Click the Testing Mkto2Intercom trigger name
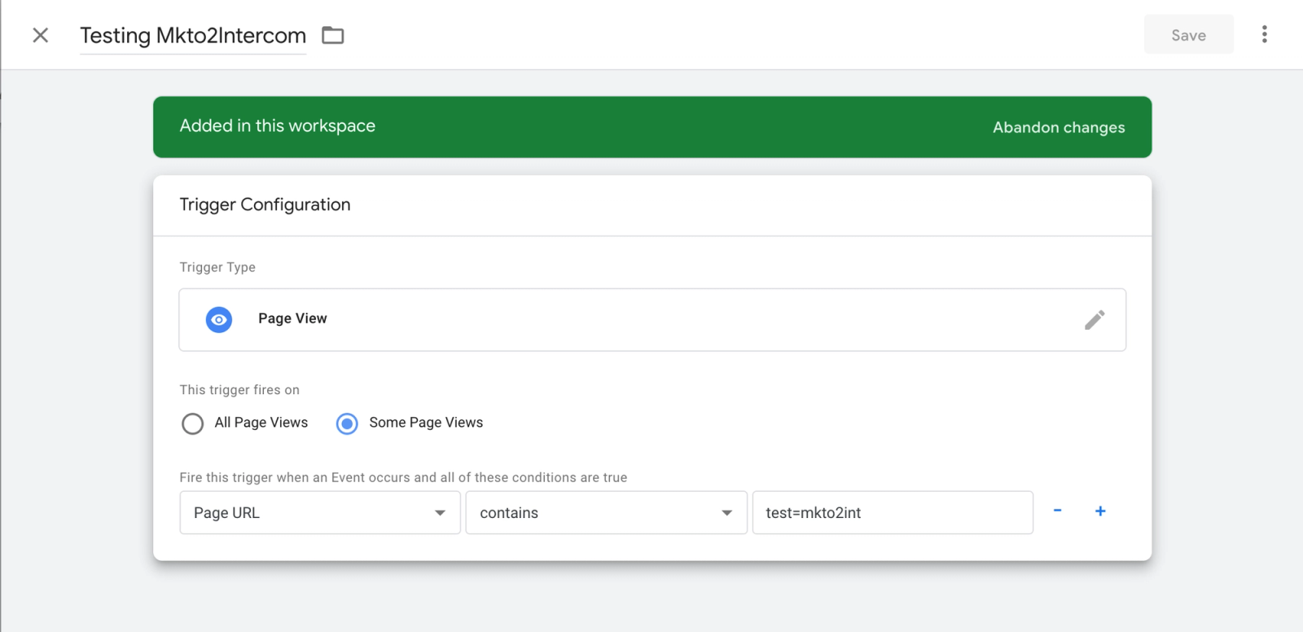The height and width of the screenshot is (632, 1303). pyautogui.click(x=193, y=36)
